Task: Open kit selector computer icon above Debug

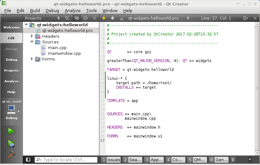Action: tap(11, 110)
